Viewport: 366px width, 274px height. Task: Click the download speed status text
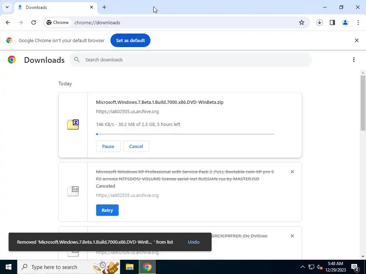pyautogui.click(x=138, y=124)
